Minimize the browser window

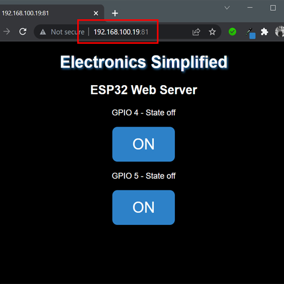250,8
